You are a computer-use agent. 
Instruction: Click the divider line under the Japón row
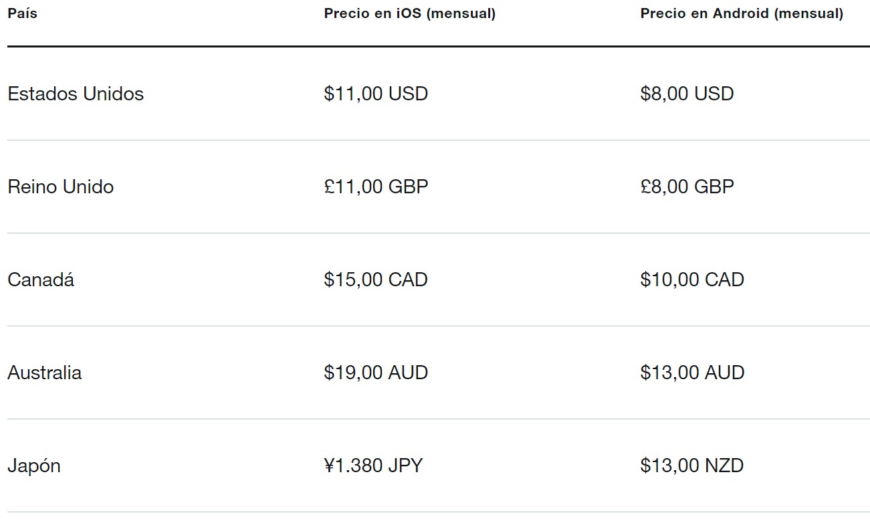439,512
